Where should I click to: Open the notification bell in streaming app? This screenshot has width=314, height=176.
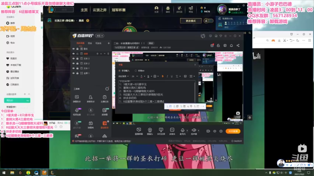pos(231,45)
